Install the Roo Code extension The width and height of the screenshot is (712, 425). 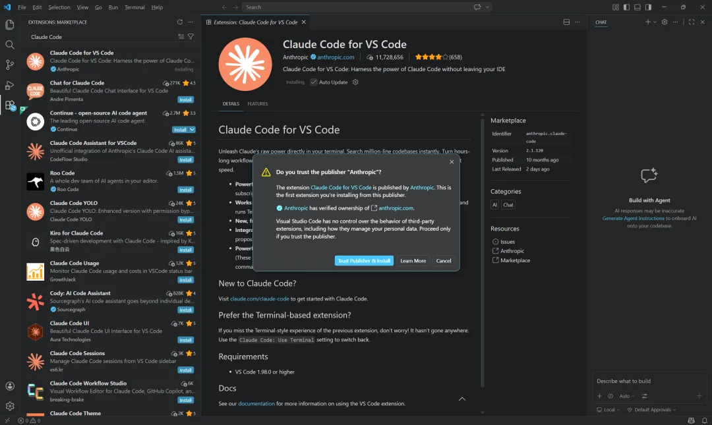(185, 190)
